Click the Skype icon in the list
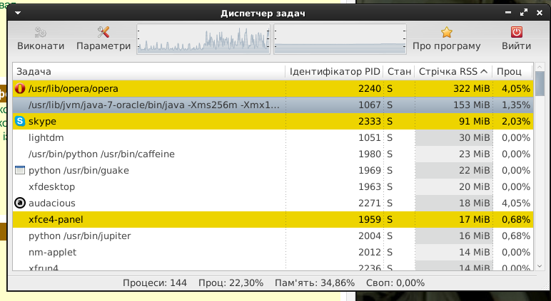 point(20,122)
